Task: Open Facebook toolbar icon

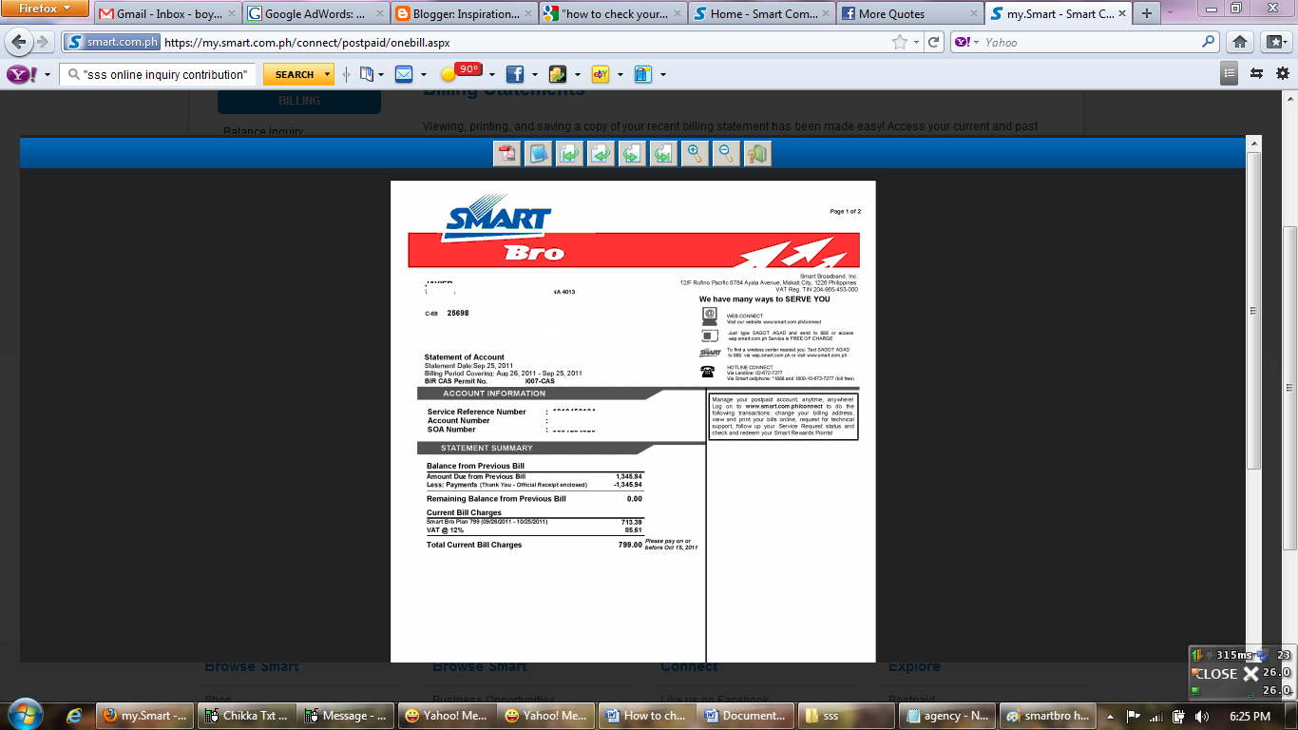Action: pyautogui.click(x=514, y=74)
